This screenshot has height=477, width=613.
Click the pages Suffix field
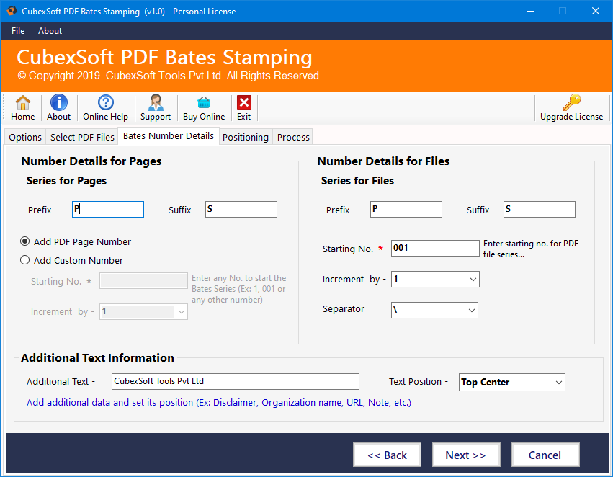coord(241,209)
